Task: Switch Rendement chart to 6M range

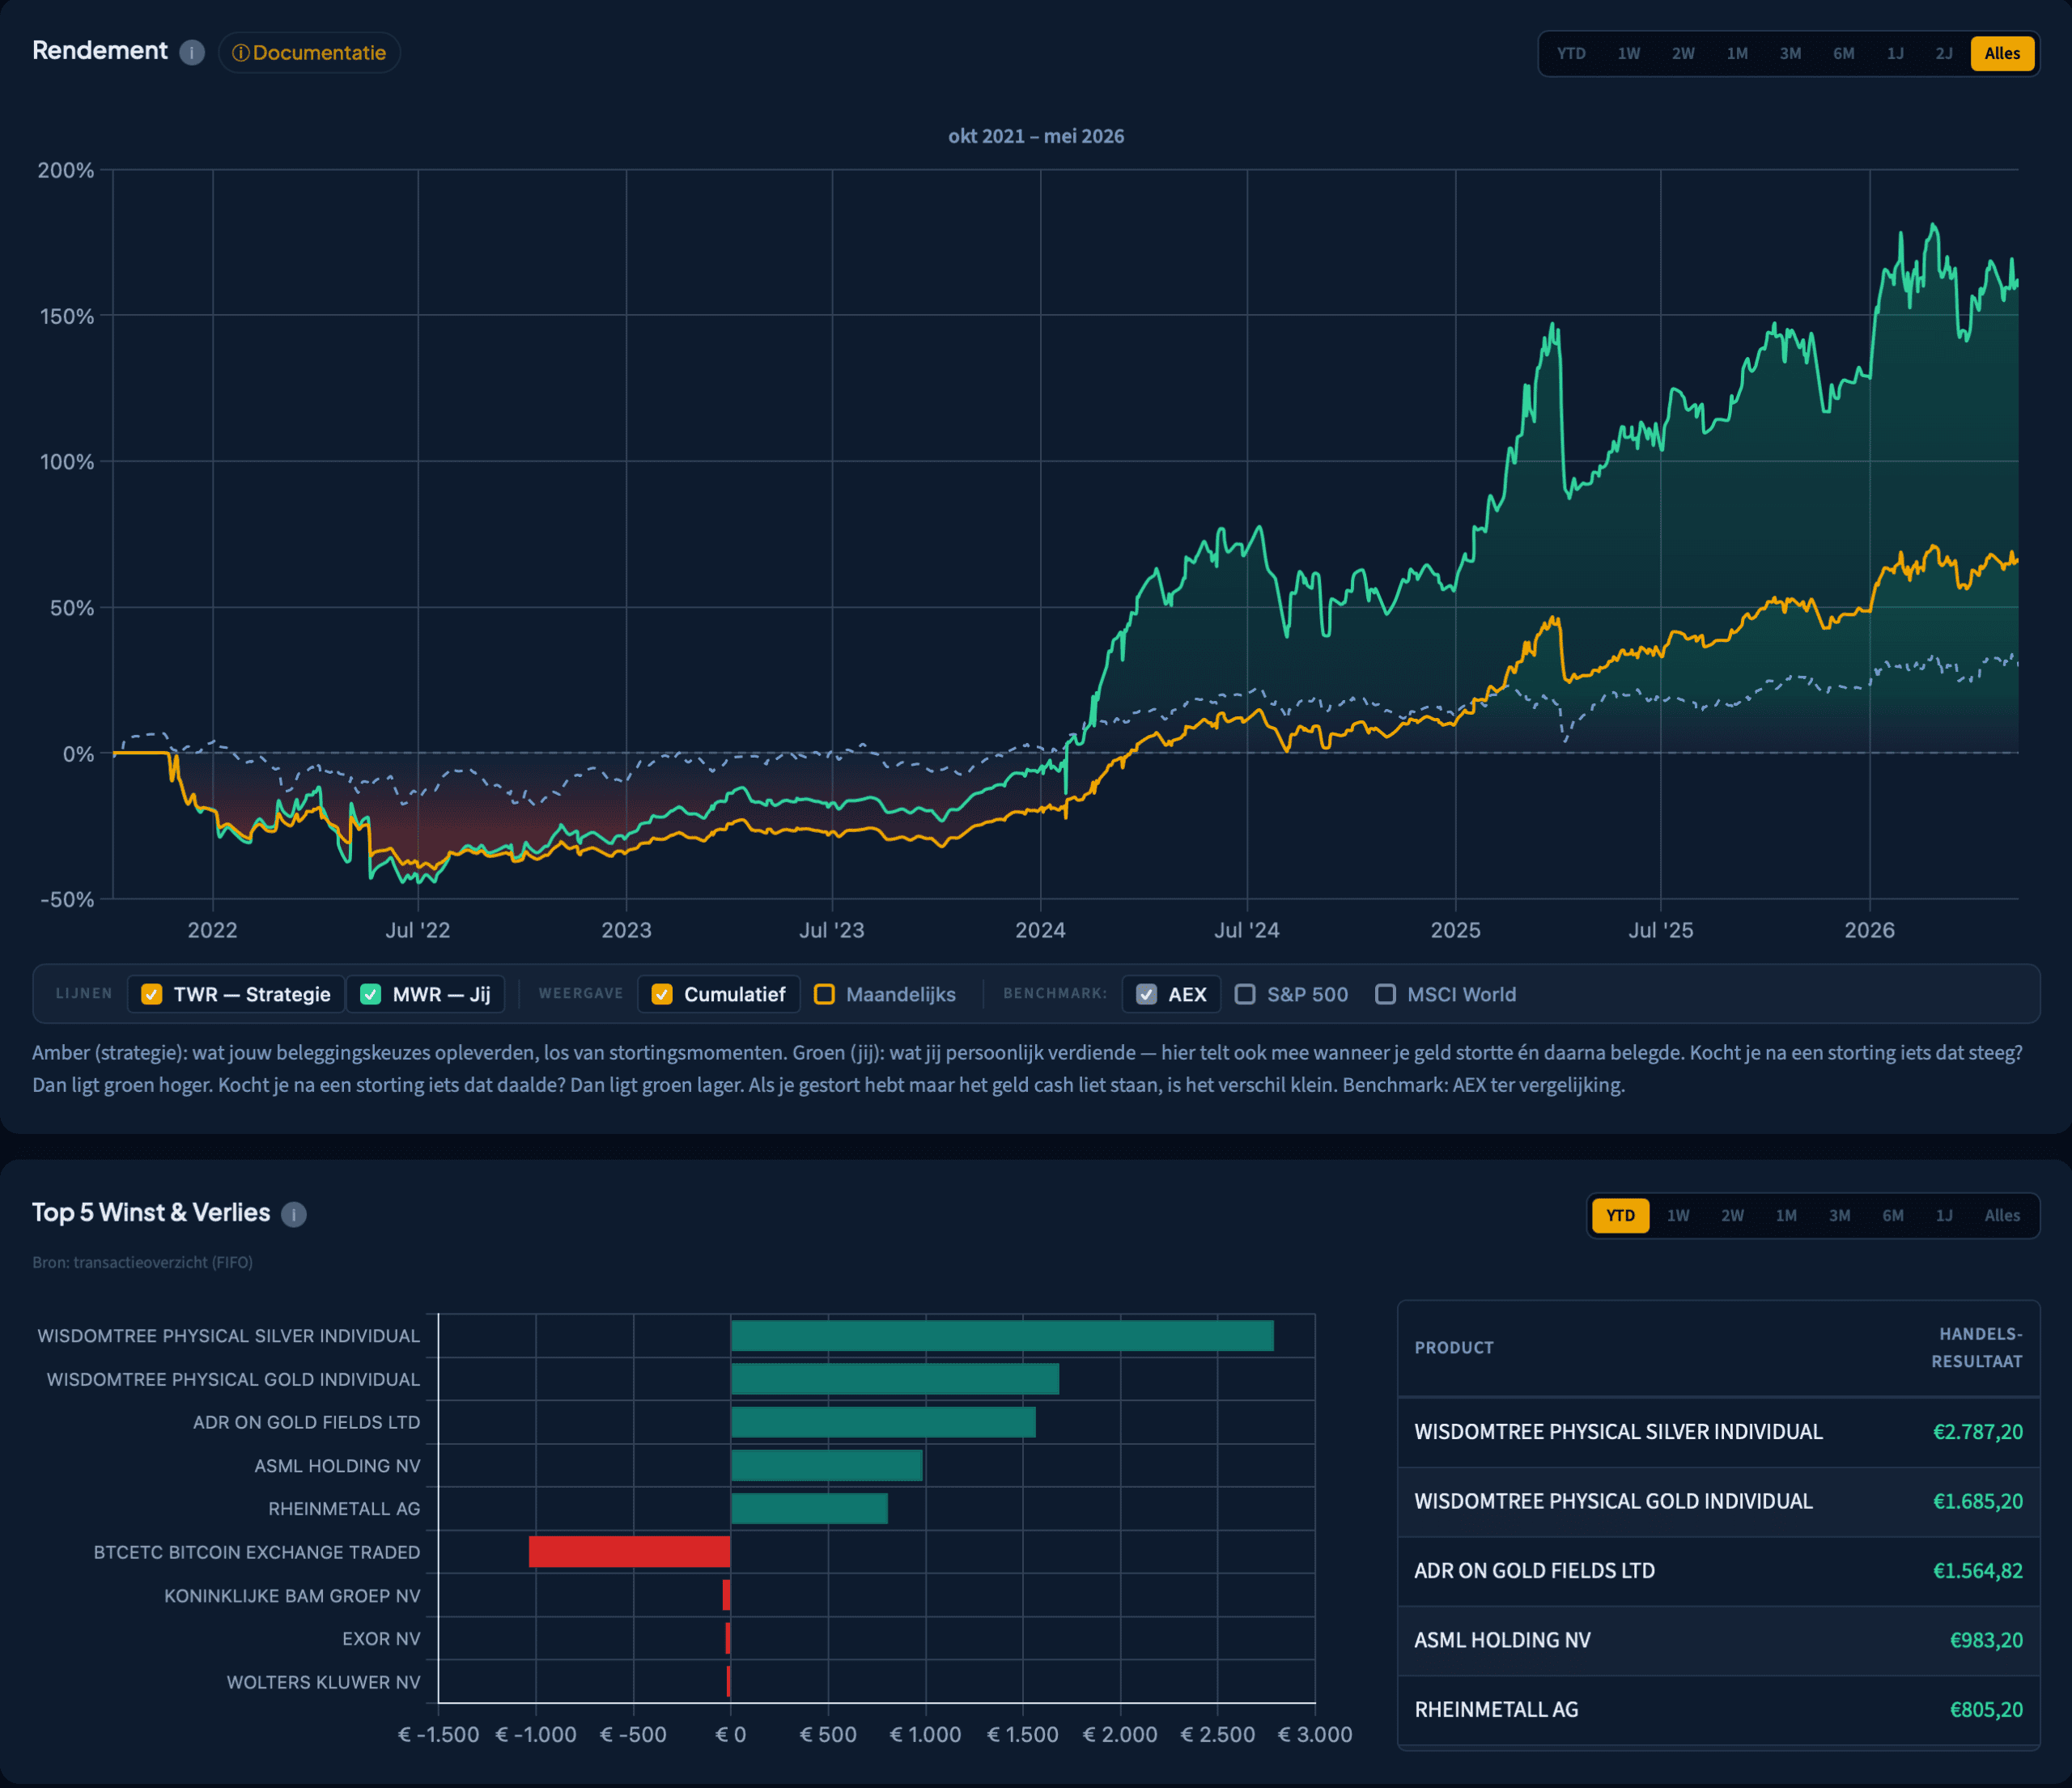Action: (1843, 54)
